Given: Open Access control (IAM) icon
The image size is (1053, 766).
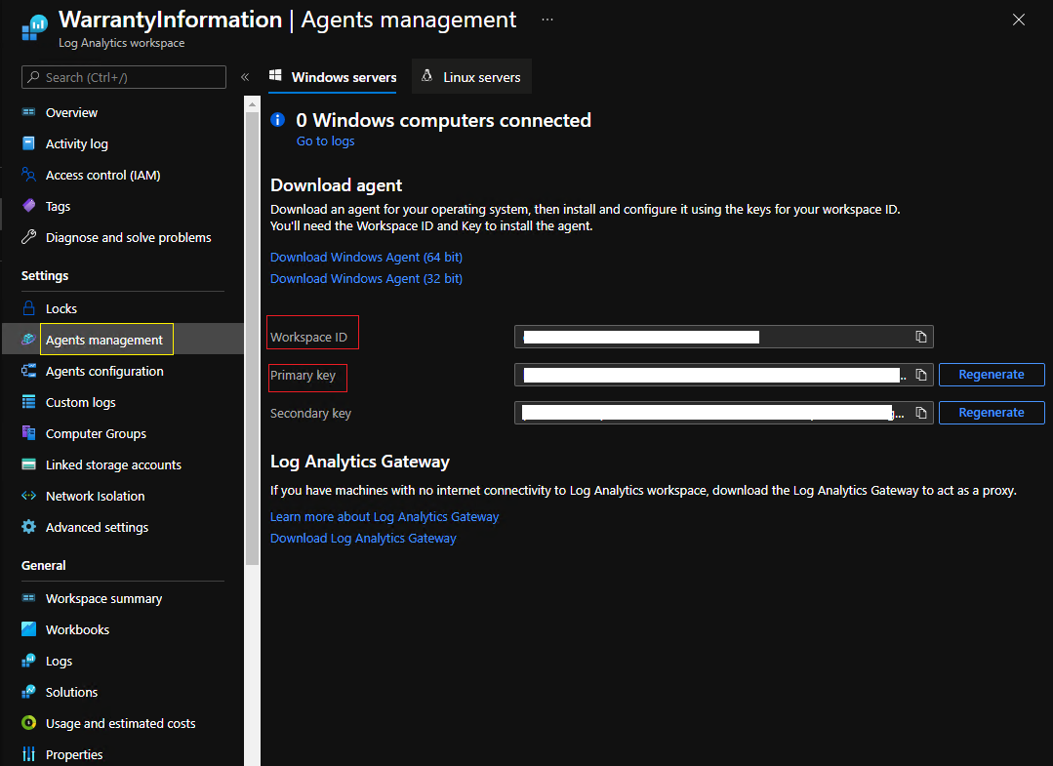Looking at the screenshot, I should click(x=28, y=176).
